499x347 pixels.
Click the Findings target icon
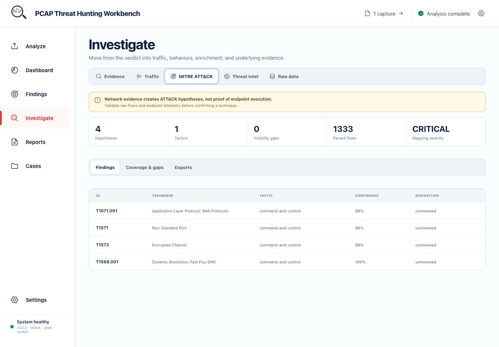(15, 94)
